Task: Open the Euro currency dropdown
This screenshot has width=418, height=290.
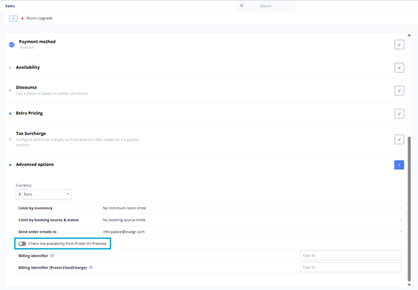Action: tap(44, 194)
